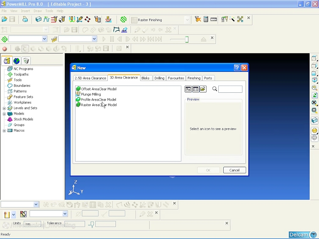Open the Help menu

click(x=60, y=11)
